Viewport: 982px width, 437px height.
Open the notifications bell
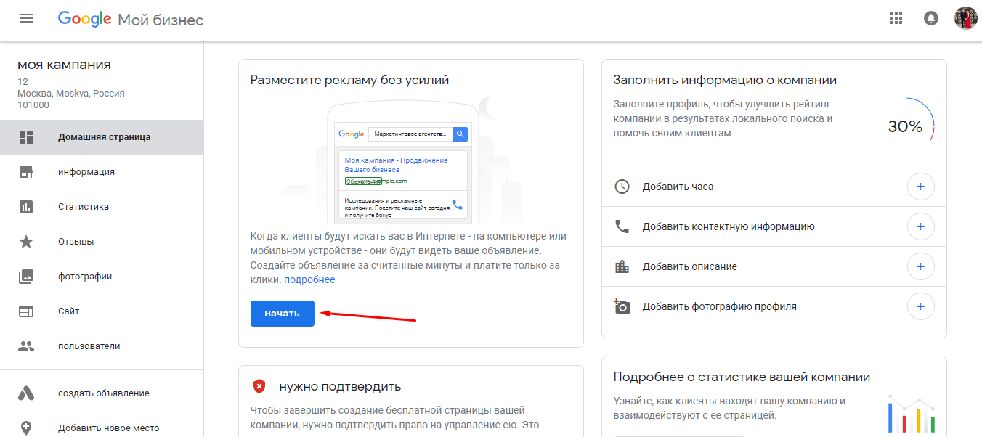[x=930, y=19]
